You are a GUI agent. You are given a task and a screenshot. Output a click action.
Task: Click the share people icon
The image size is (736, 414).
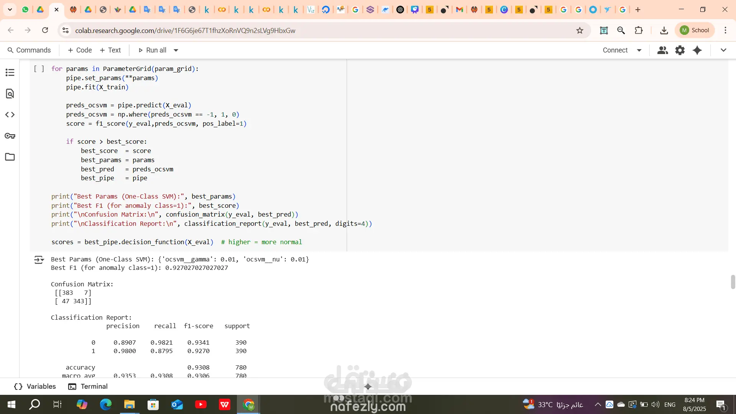(662, 50)
